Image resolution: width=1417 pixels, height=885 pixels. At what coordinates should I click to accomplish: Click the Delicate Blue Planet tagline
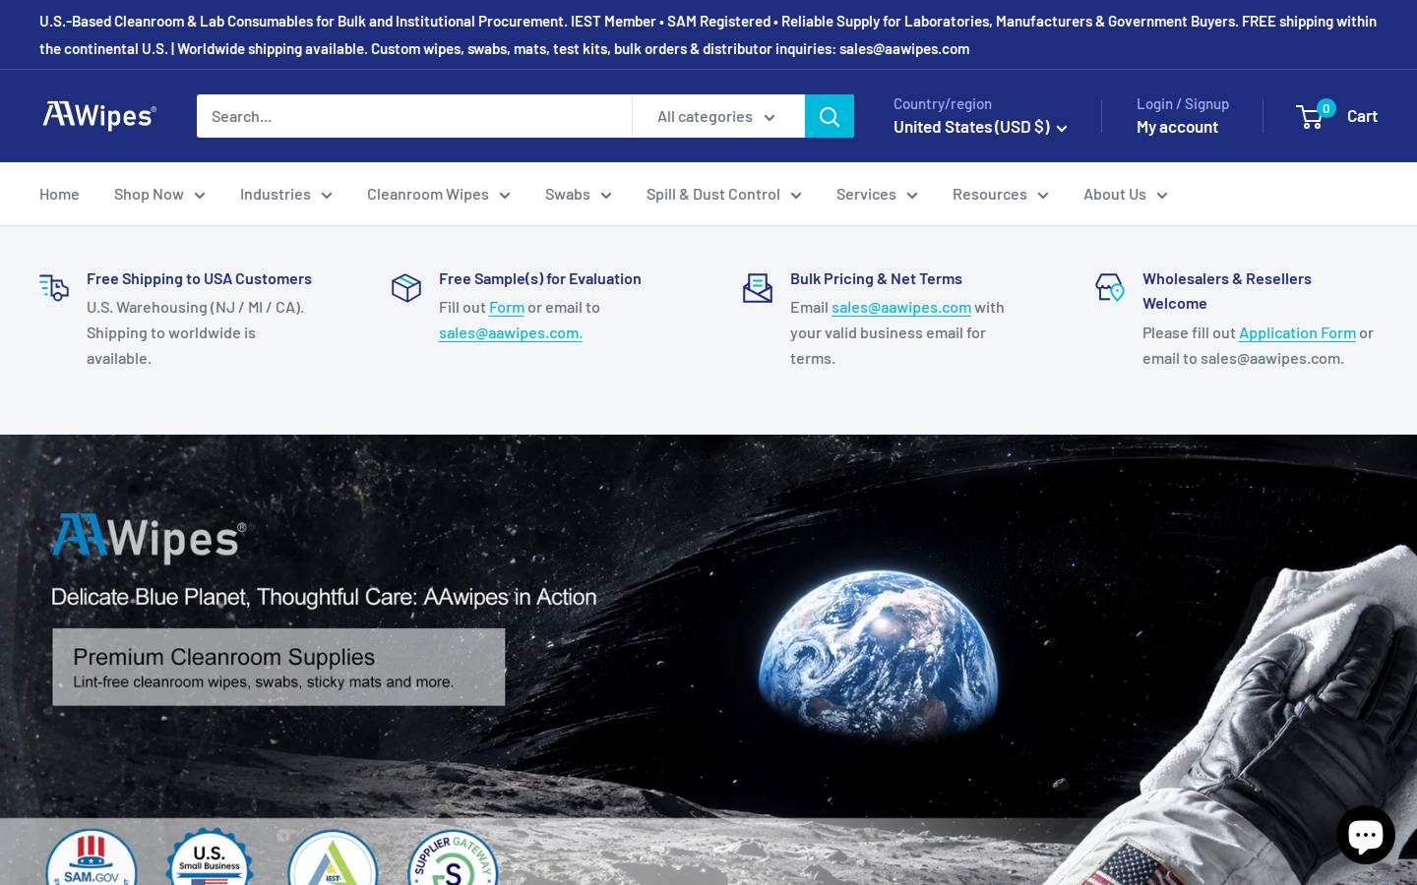coord(324,597)
